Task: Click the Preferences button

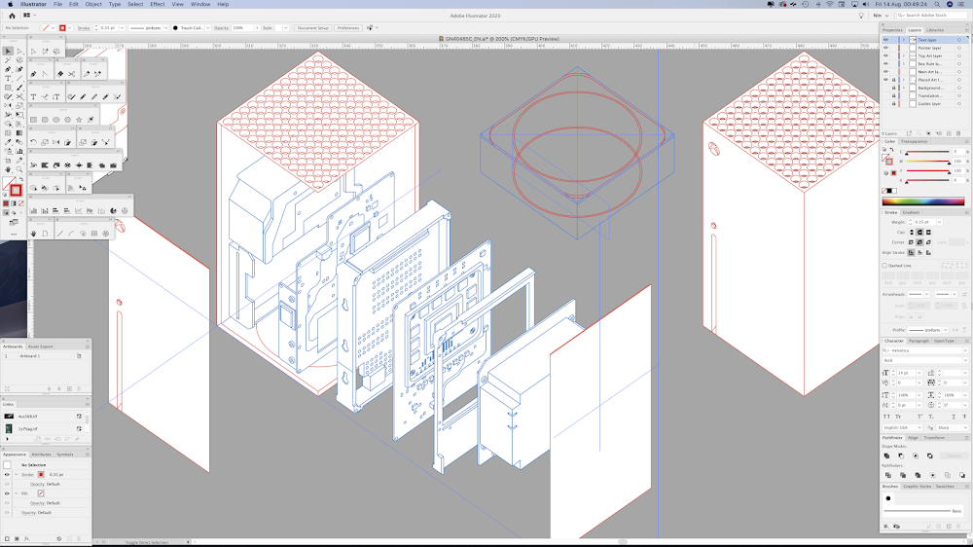Action: point(348,28)
